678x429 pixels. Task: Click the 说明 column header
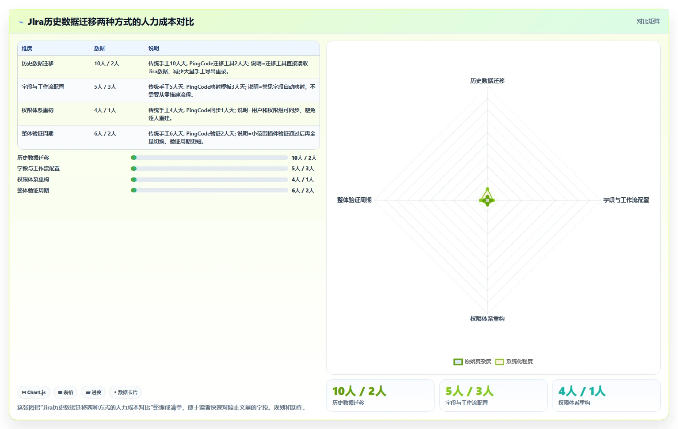153,49
